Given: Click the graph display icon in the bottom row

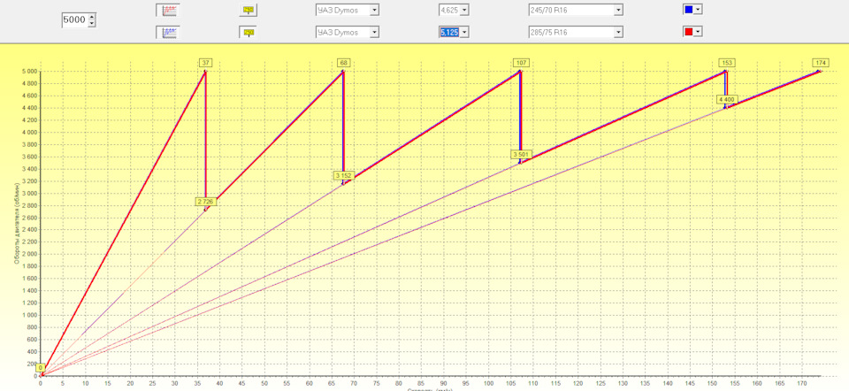Looking at the screenshot, I should pos(168,33).
